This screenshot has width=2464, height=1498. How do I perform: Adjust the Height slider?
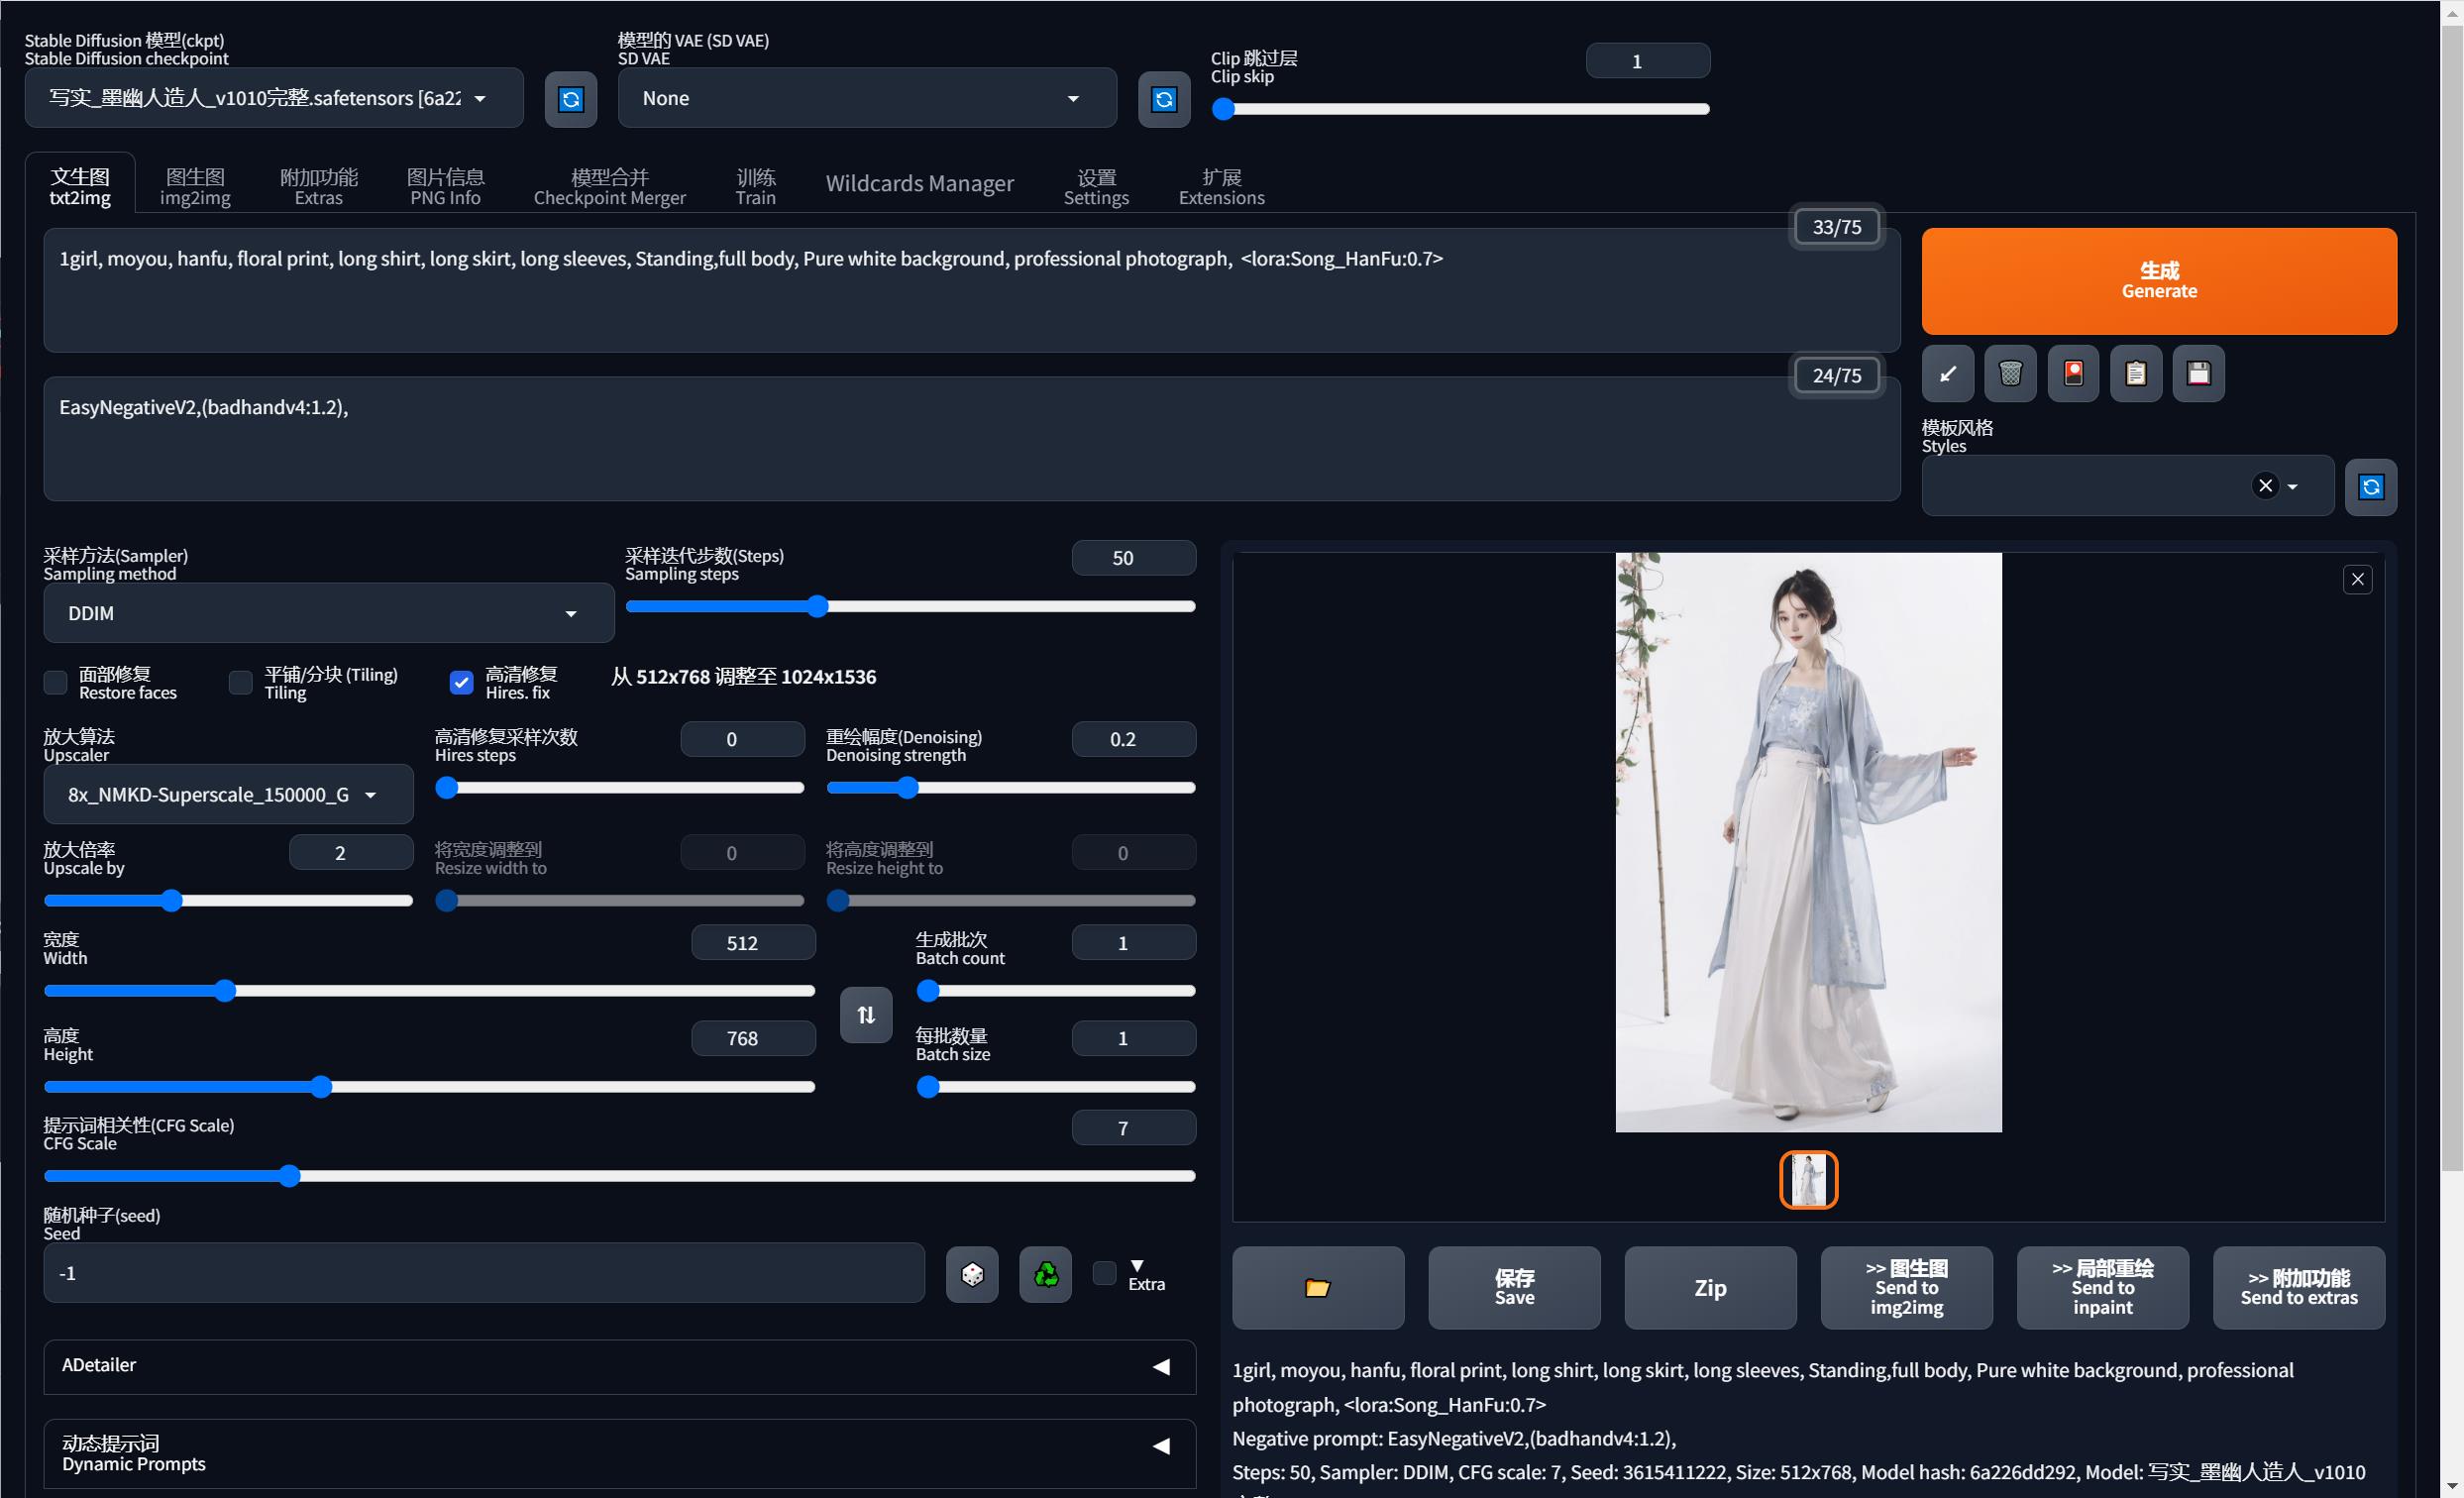[429, 1087]
